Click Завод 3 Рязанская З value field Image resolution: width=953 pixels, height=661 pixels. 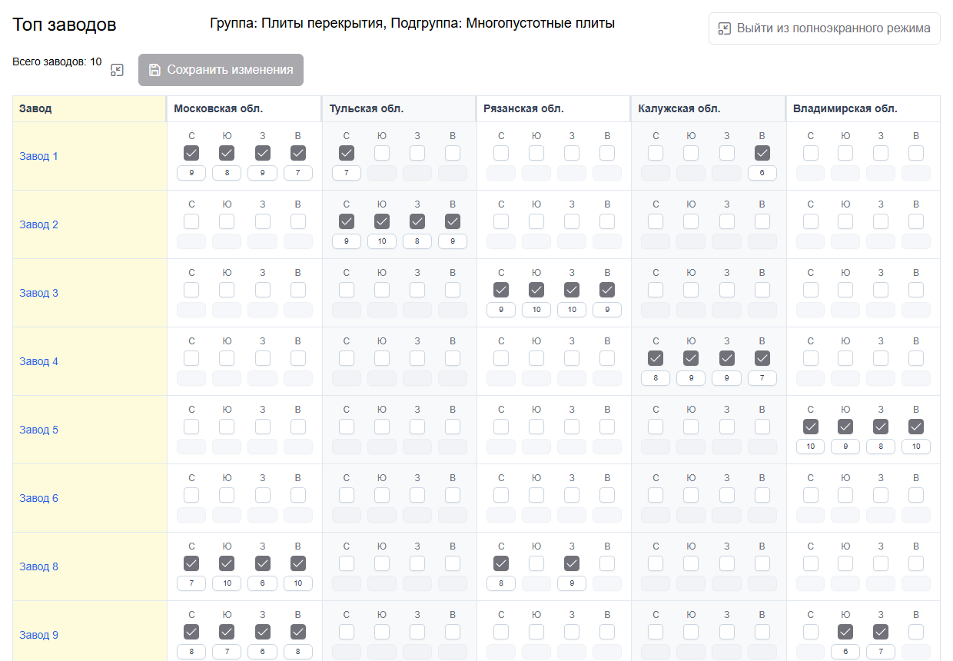tap(572, 310)
